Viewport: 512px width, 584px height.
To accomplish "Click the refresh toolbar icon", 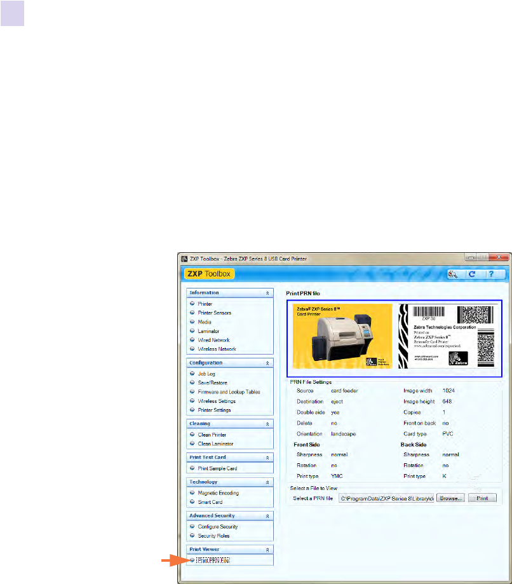I will pyautogui.click(x=472, y=274).
